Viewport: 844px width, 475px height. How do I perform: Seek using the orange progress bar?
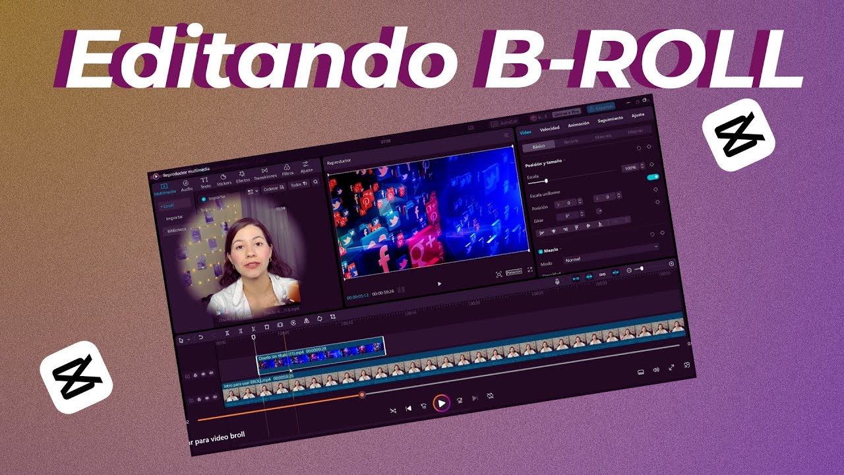(438, 381)
